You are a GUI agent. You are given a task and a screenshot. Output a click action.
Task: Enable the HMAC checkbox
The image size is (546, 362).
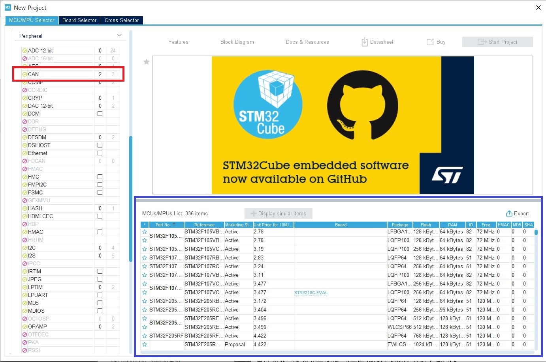point(100,232)
